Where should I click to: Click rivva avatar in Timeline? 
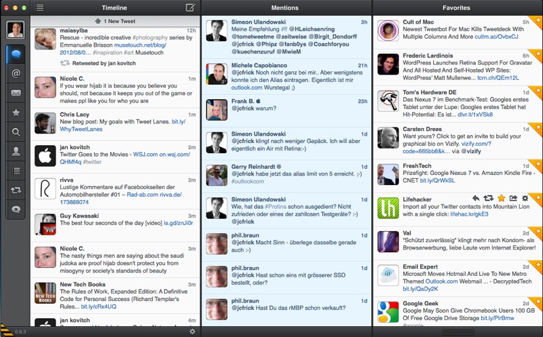click(45, 189)
